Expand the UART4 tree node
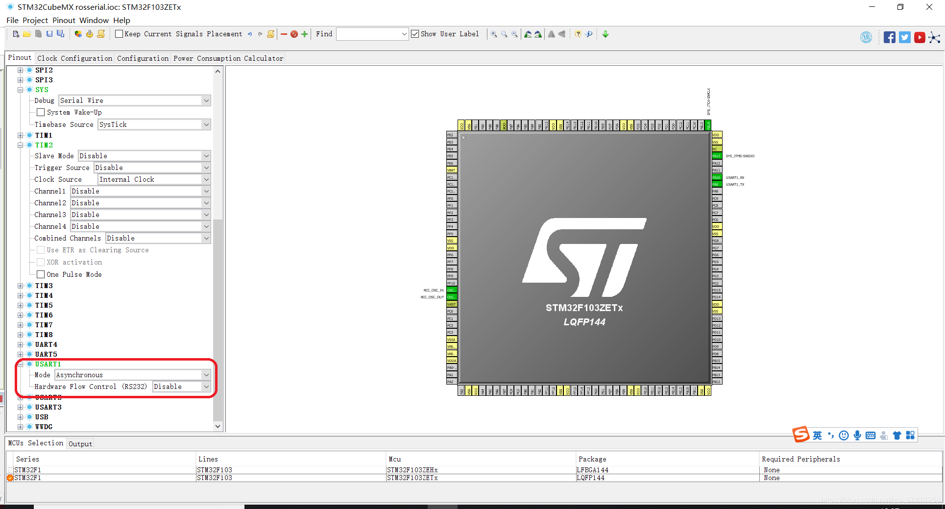 click(x=21, y=344)
